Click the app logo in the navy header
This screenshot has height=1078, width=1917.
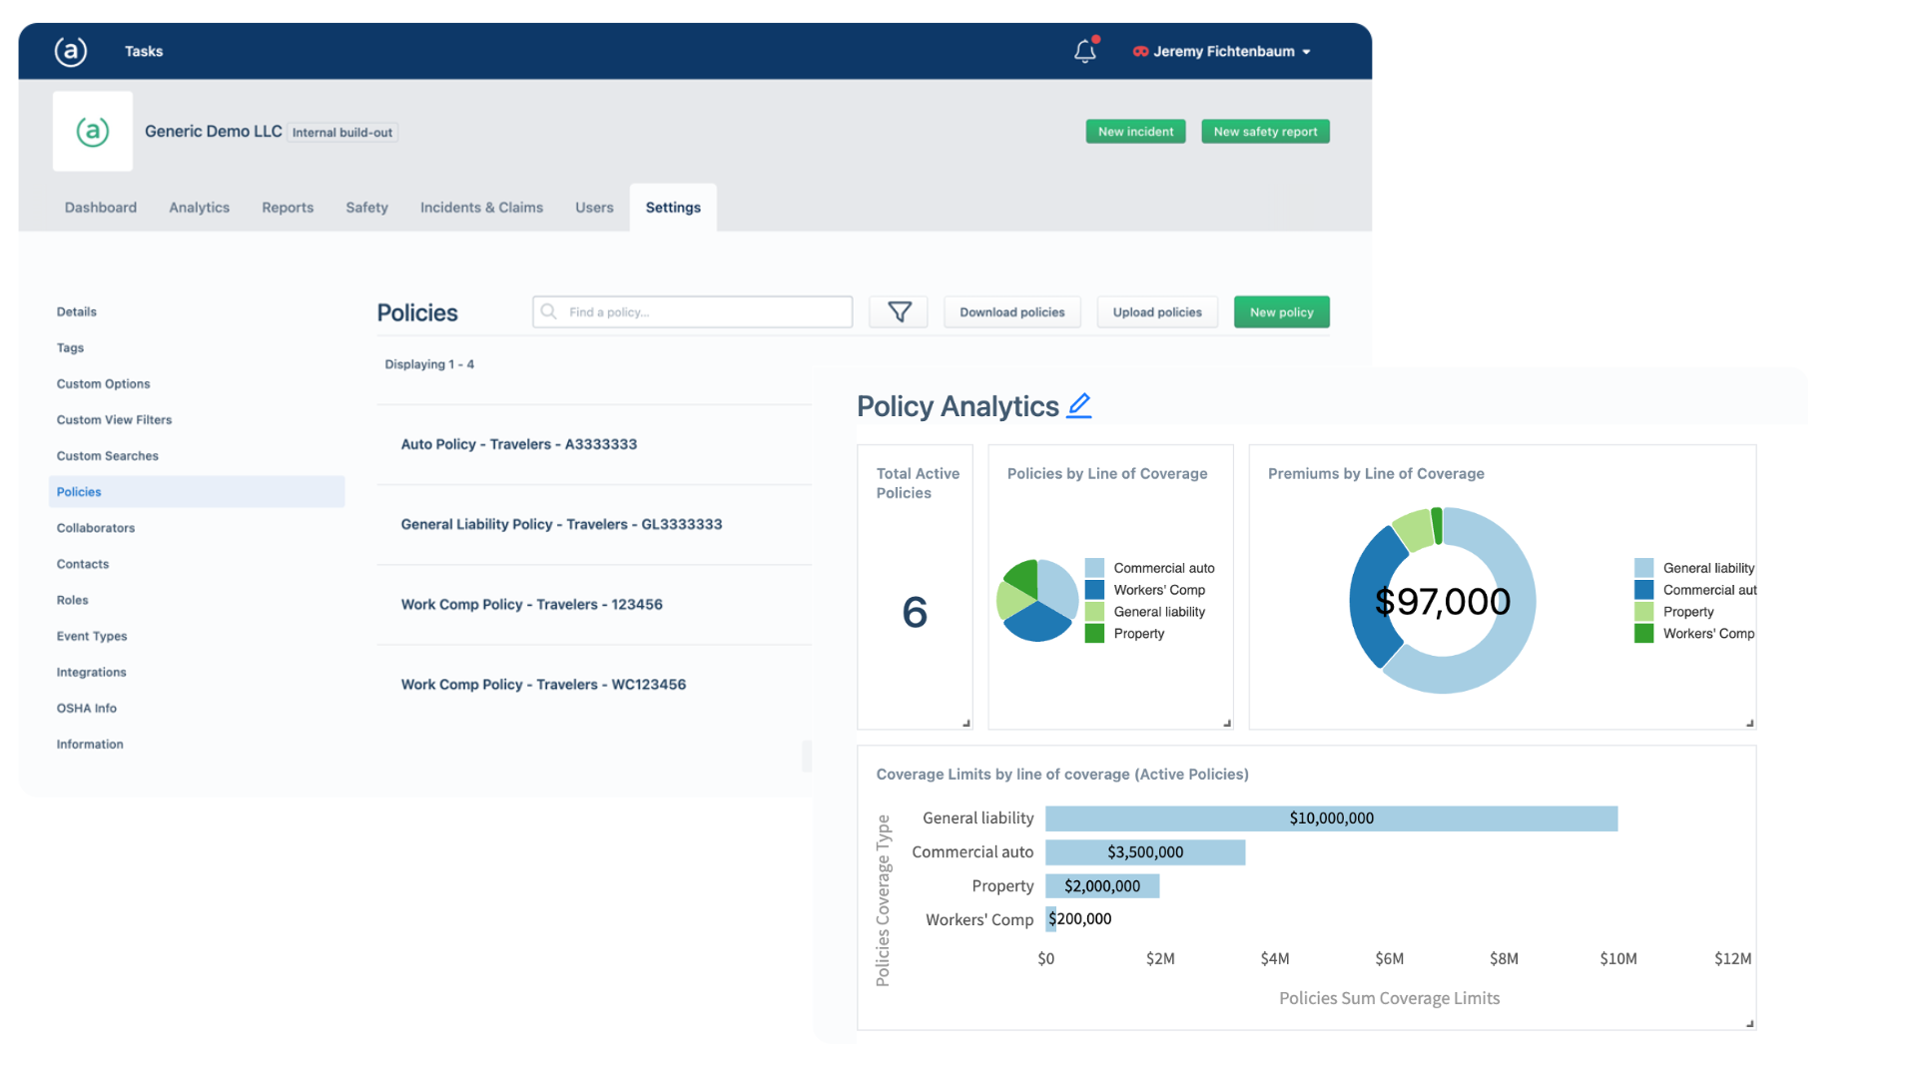pos(70,51)
